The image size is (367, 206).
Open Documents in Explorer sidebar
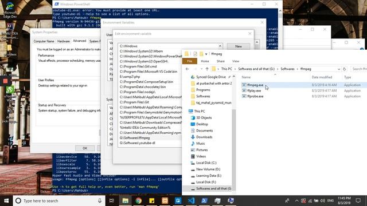pos(204,130)
